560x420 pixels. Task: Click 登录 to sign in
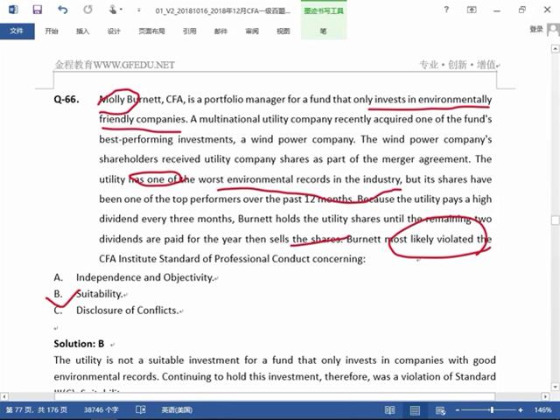point(536,29)
